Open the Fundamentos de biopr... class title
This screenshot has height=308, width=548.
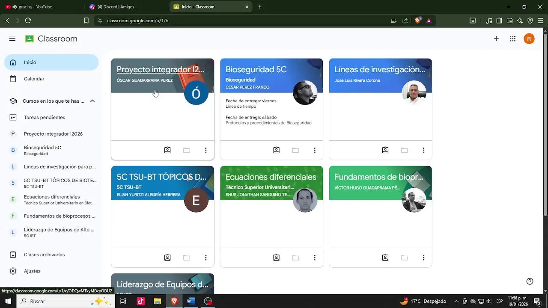tap(379, 177)
